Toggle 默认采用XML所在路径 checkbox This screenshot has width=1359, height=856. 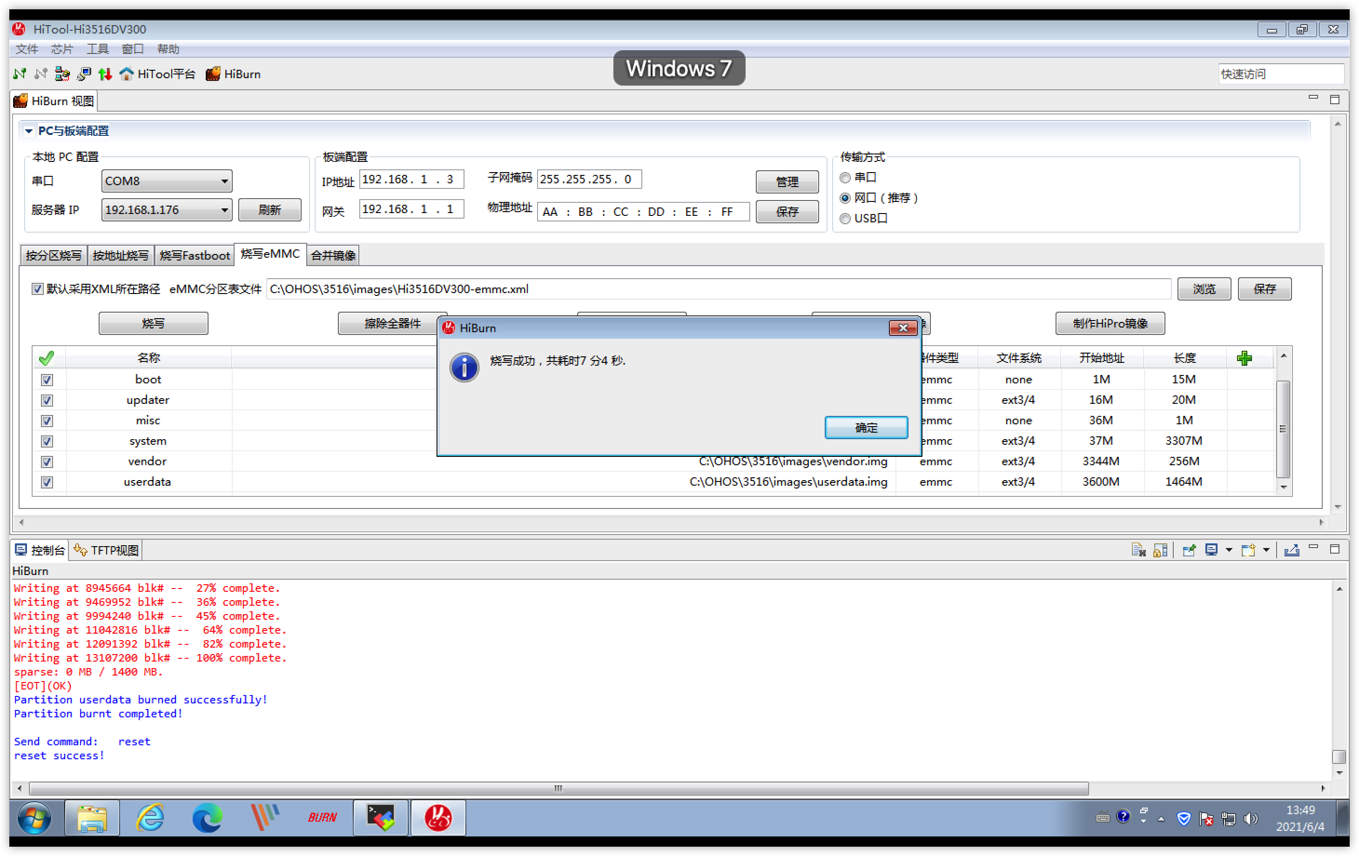tap(37, 289)
